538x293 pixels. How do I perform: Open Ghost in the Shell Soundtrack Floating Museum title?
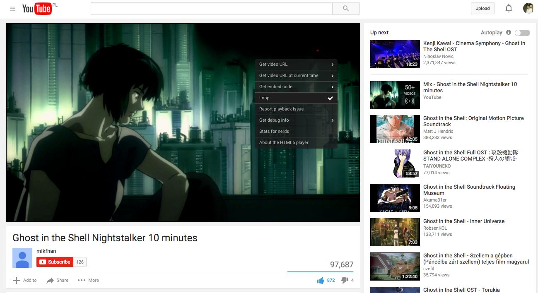click(x=469, y=190)
